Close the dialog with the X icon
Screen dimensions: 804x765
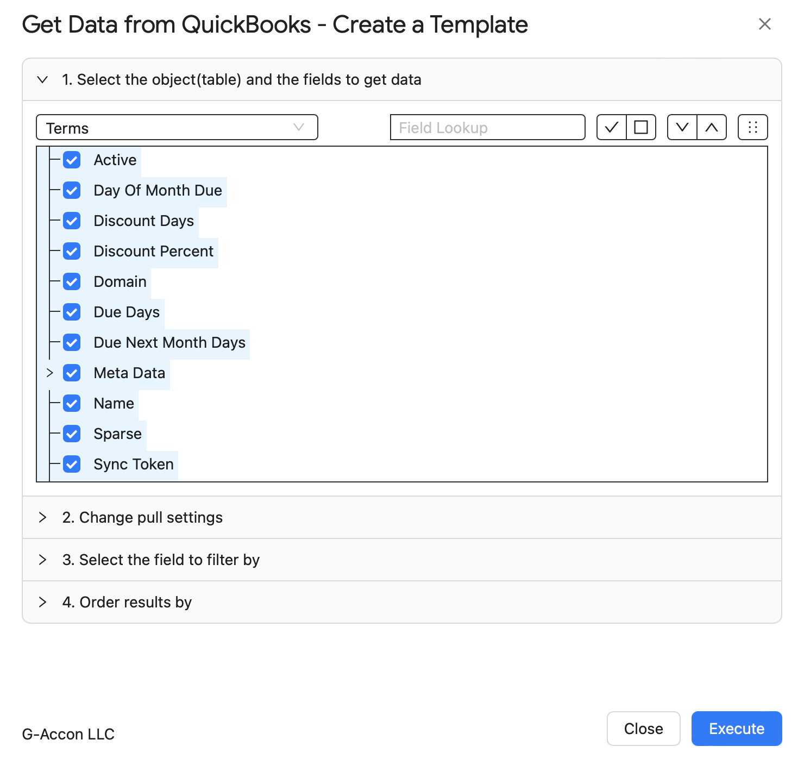(x=765, y=24)
